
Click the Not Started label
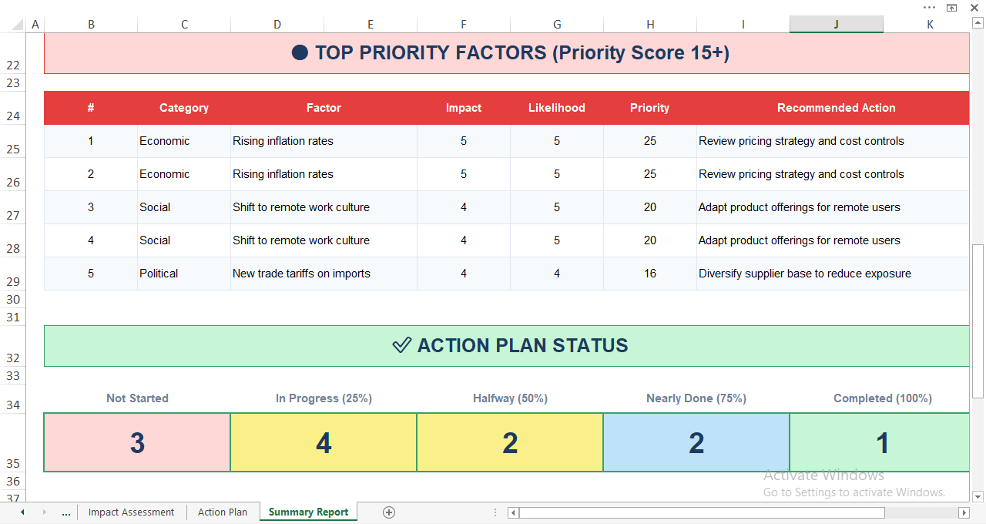pos(137,398)
